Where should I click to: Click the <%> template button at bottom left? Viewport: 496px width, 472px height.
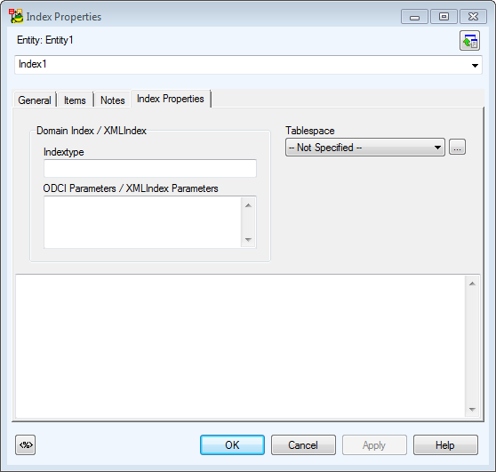[25, 444]
